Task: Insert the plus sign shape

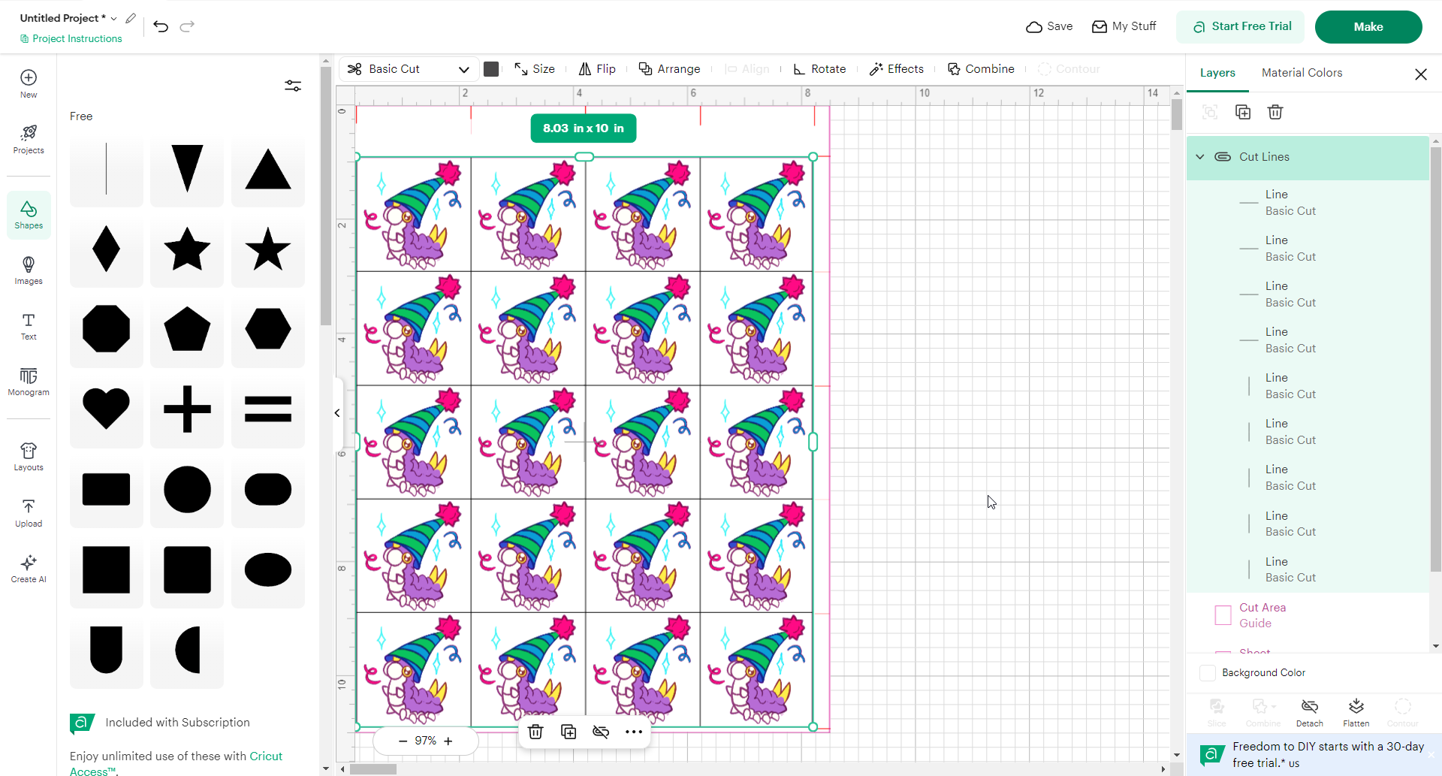Action: click(x=187, y=409)
